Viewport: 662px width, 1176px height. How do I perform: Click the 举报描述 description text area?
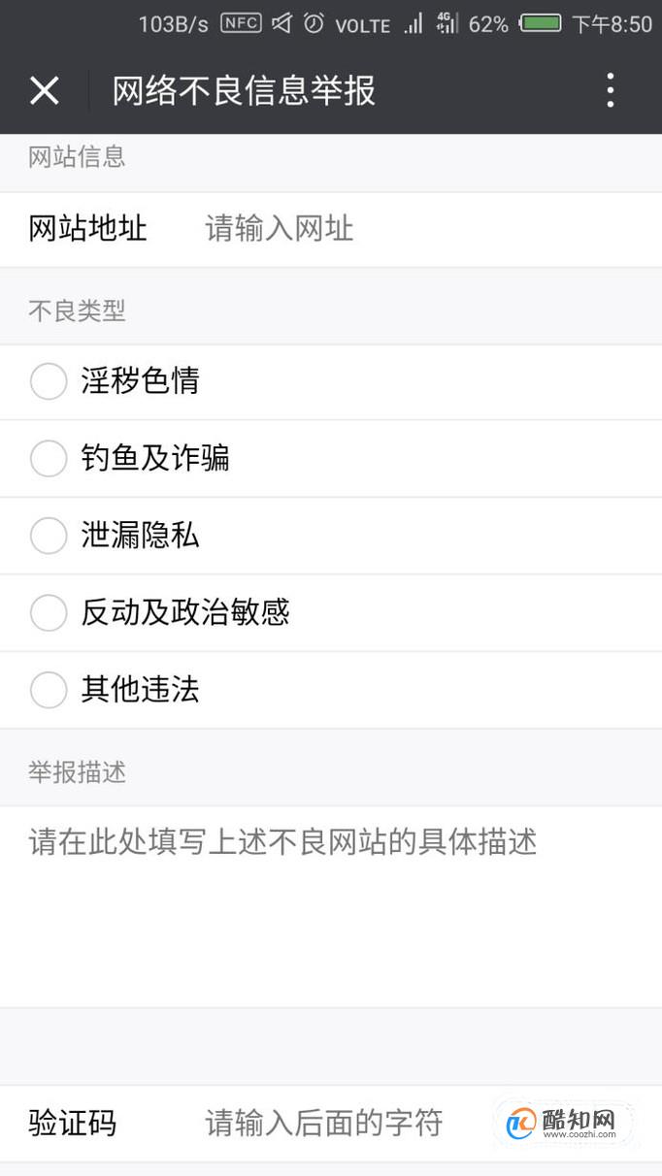coord(330,902)
